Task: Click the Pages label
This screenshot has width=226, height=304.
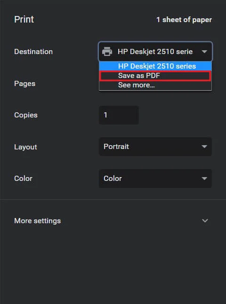Action: coord(24,84)
